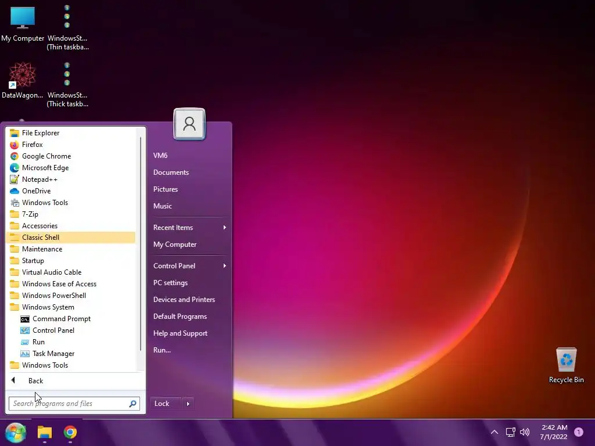Expand the Recent Items submenu arrow
Image resolution: width=595 pixels, height=446 pixels.
(225, 228)
